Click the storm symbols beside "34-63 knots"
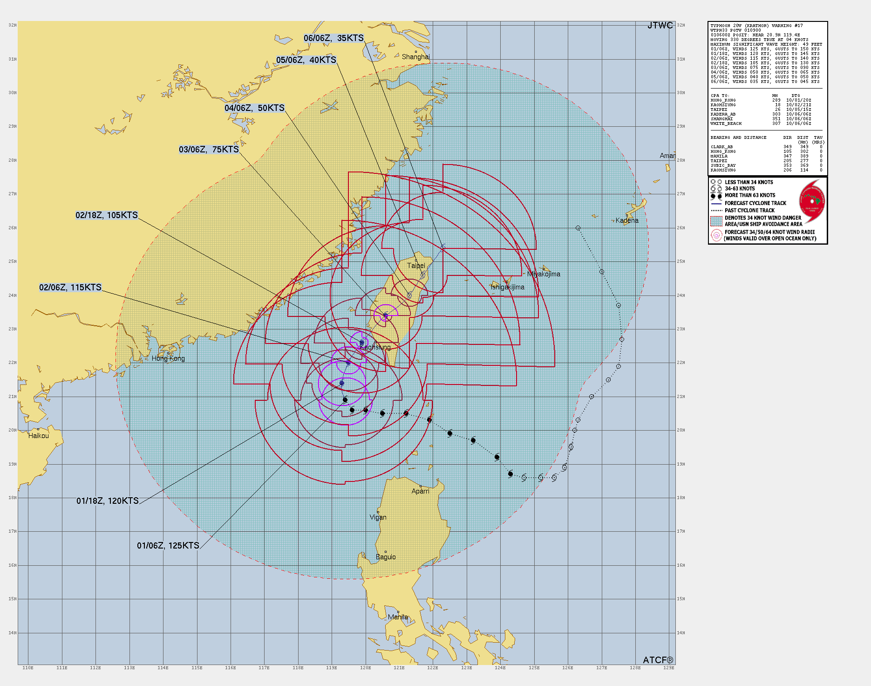This screenshot has height=686, width=871. coord(716,189)
